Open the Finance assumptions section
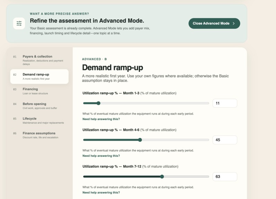Screen dimensions: 276x199 39,135
